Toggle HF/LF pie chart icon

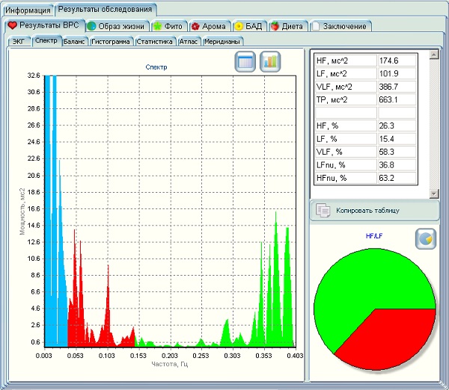pyautogui.click(x=426, y=239)
